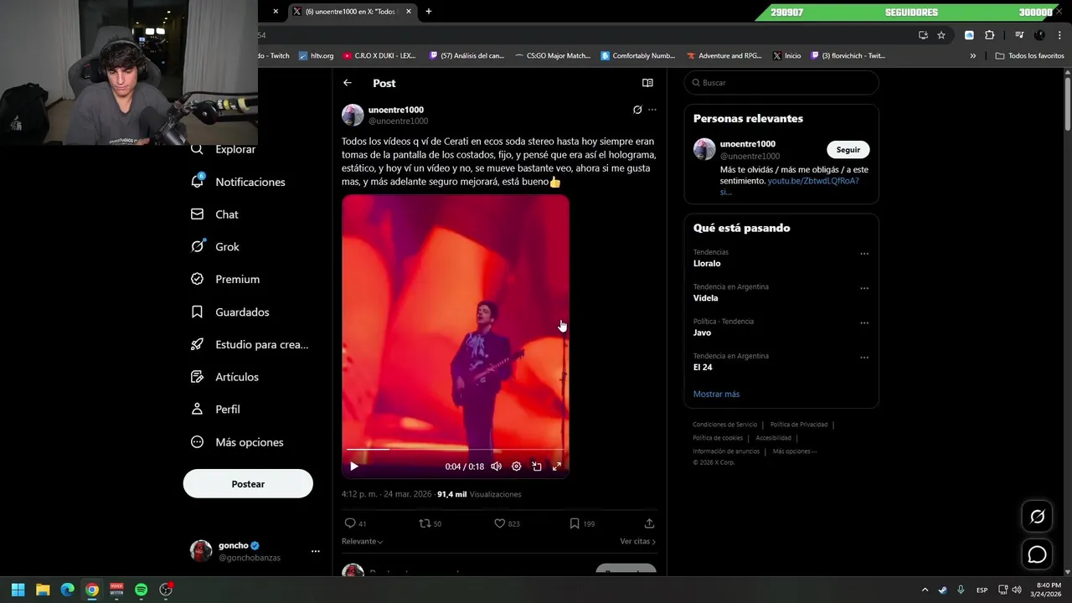Seek on the video progress bar

[456, 450]
